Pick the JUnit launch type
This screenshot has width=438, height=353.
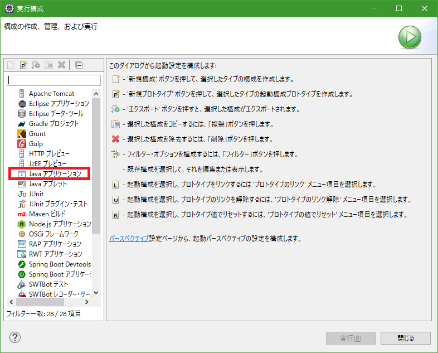coord(36,194)
